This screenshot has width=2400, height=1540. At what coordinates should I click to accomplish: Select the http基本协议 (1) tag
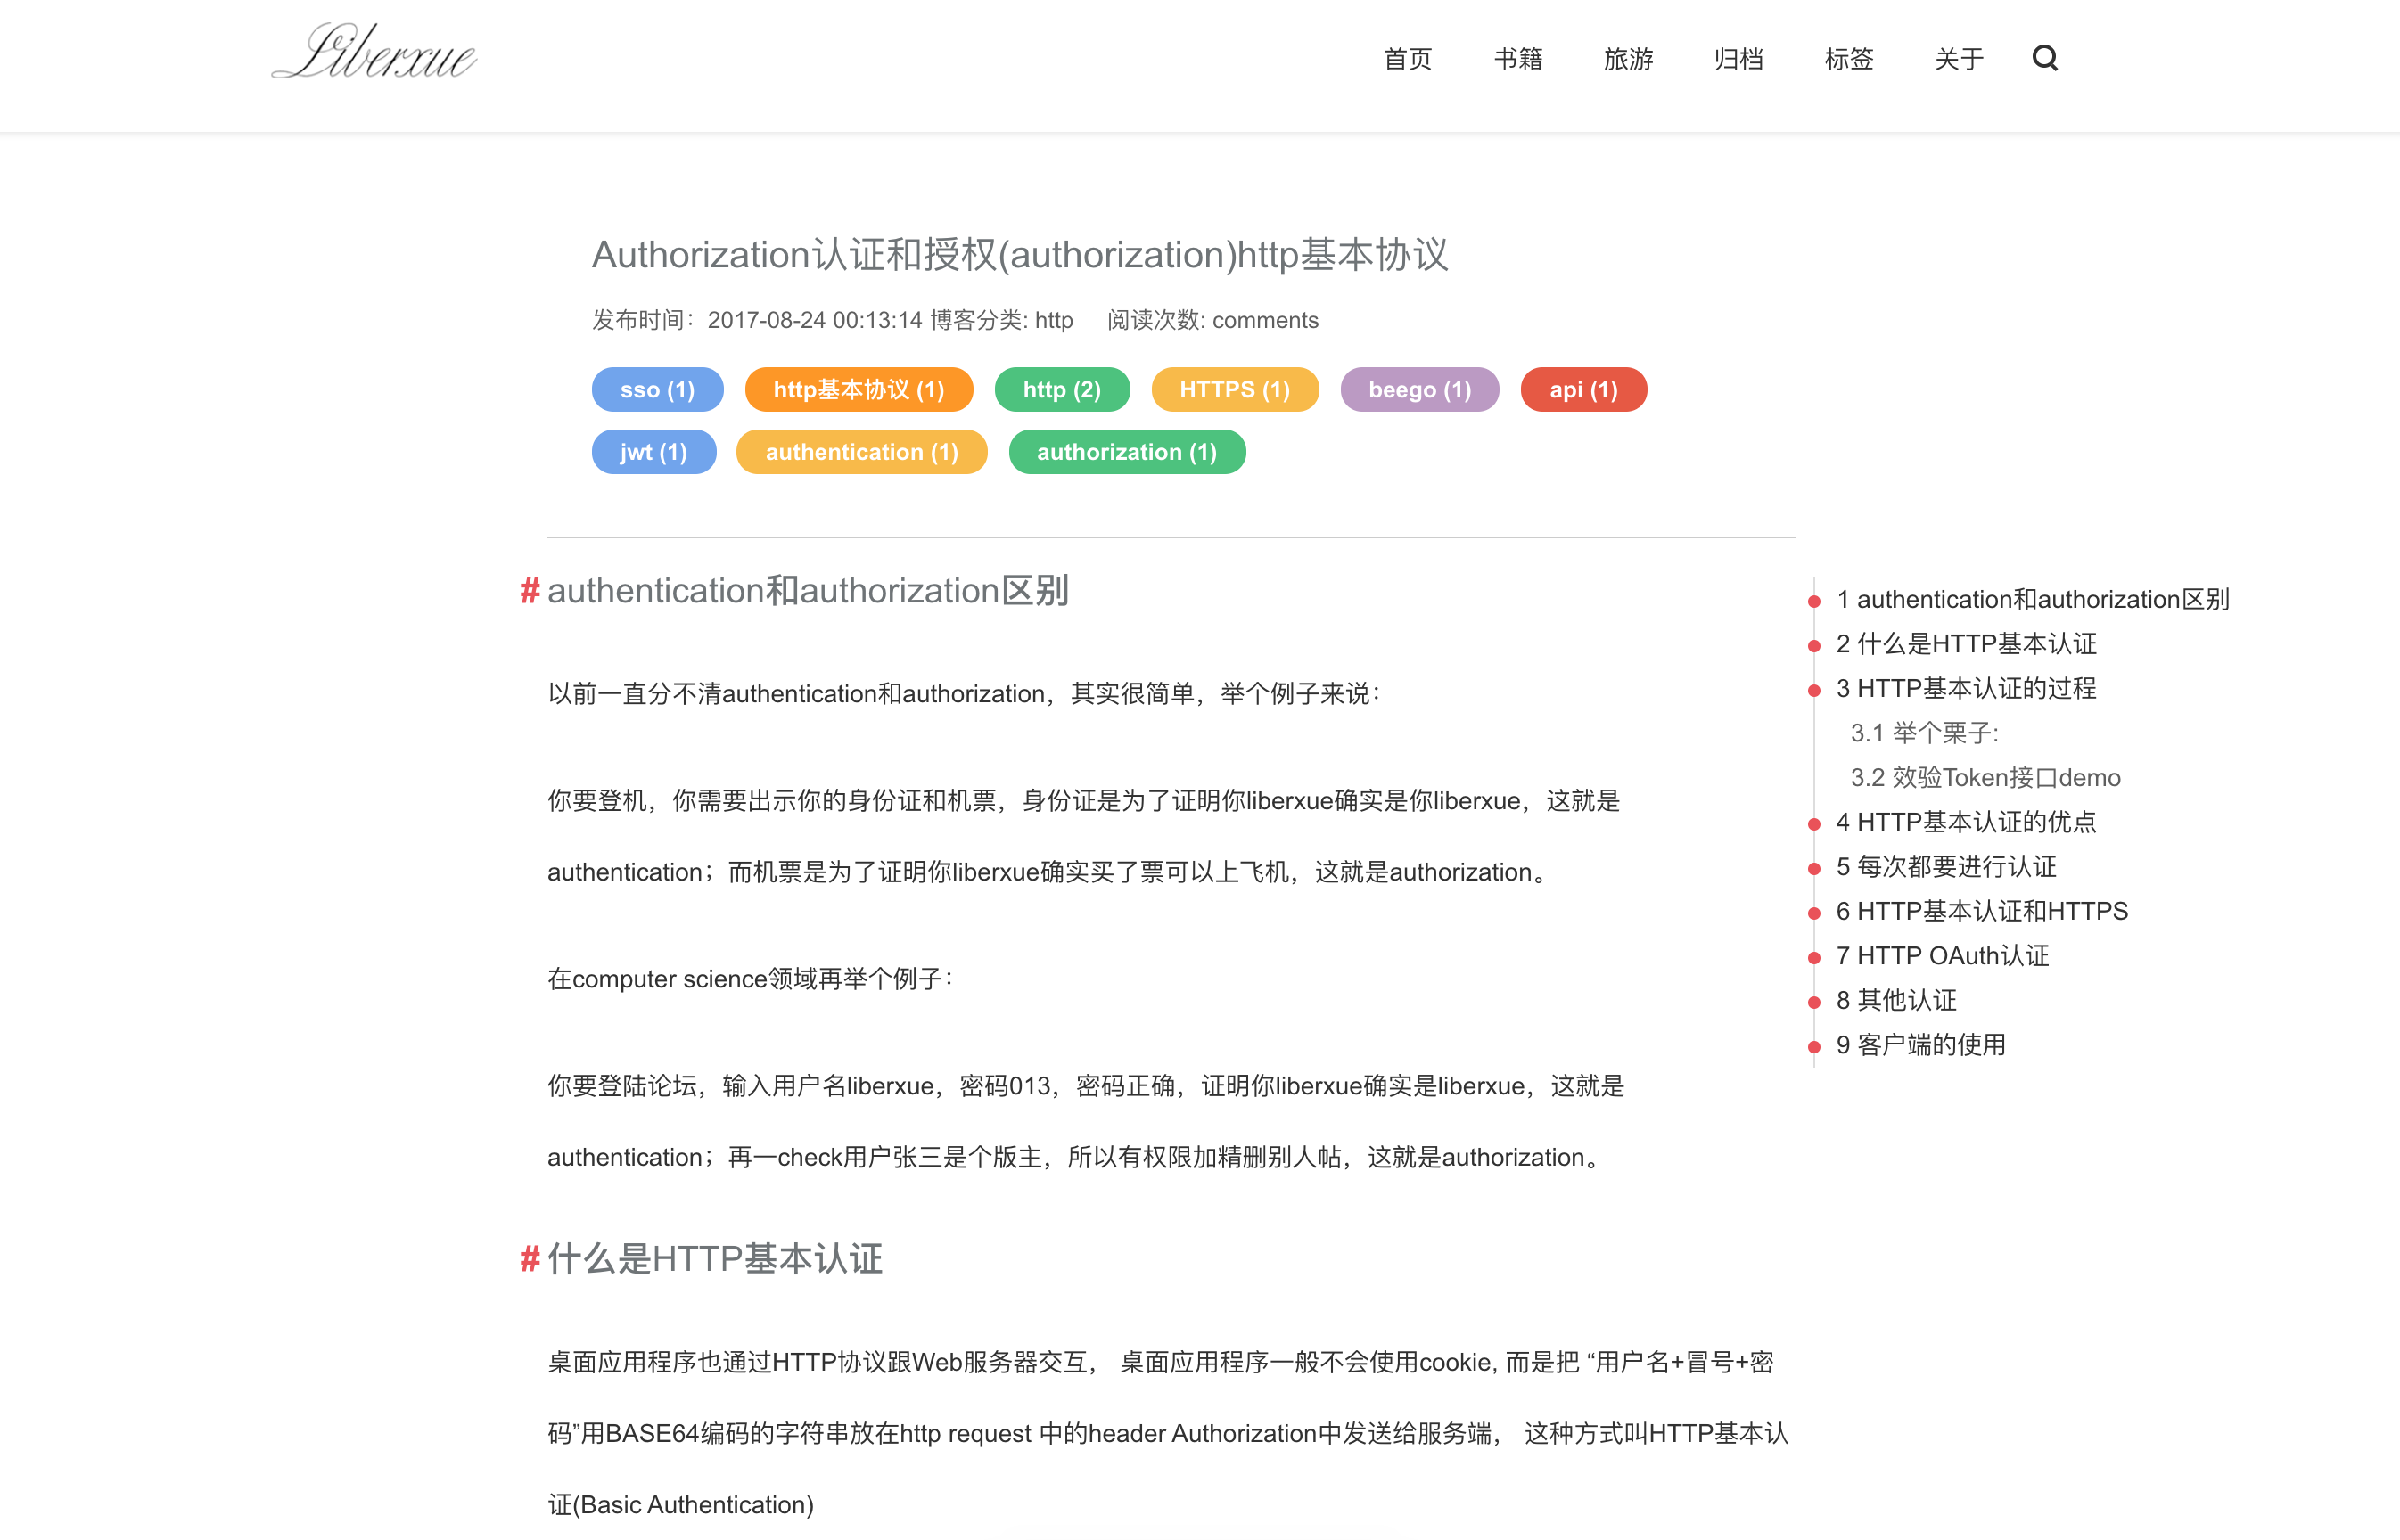(x=859, y=390)
